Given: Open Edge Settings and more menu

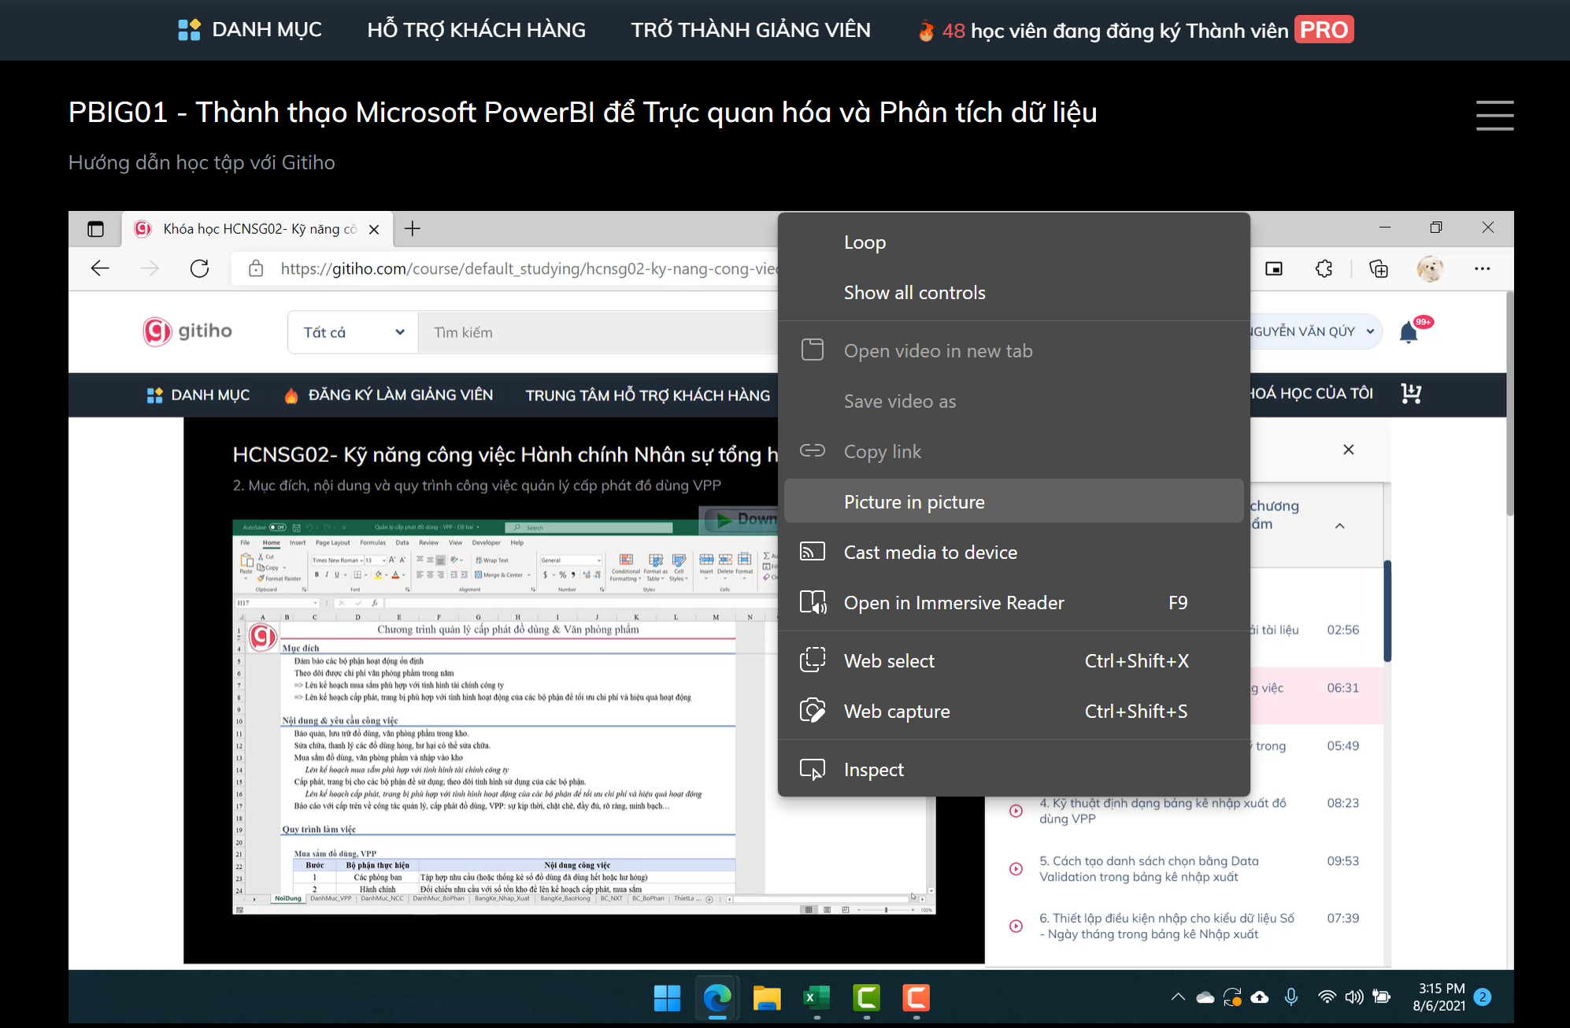Looking at the screenshot, I should click(1483, 268).
